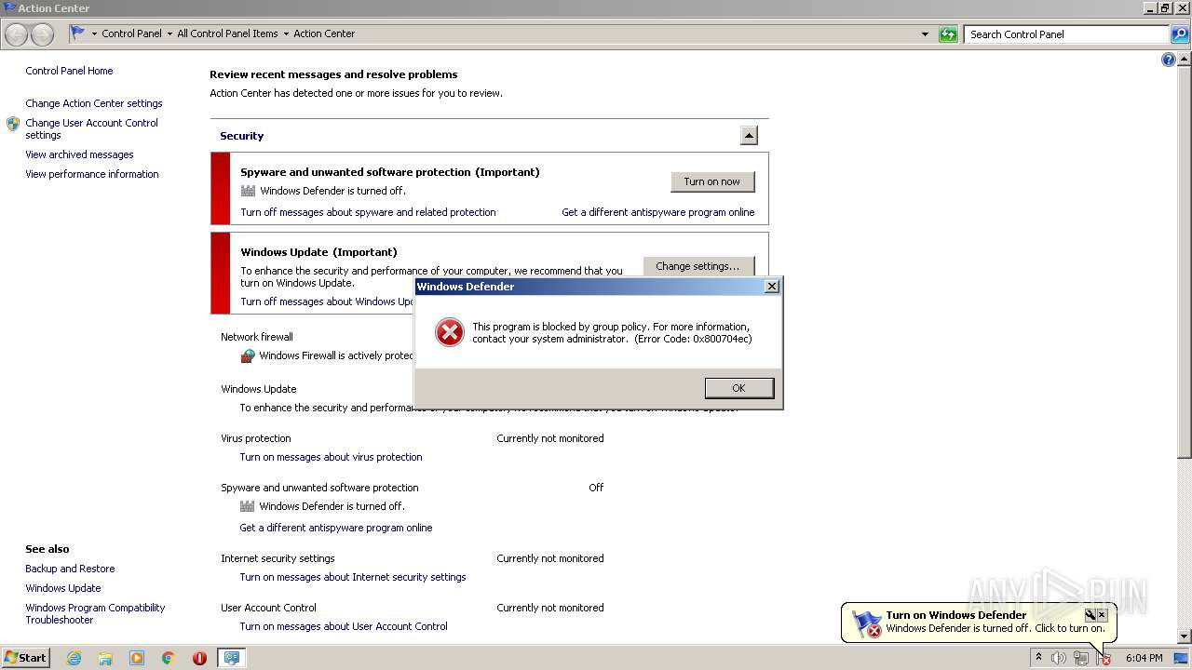This screenshot has height=670, width=1192.
Task: Click the red error icon in the Defender dialog
Action: (449, 332)
